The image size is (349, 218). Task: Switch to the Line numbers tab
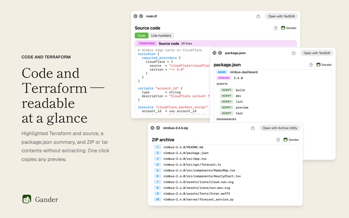pyautogui.click(x=161, y=36)
